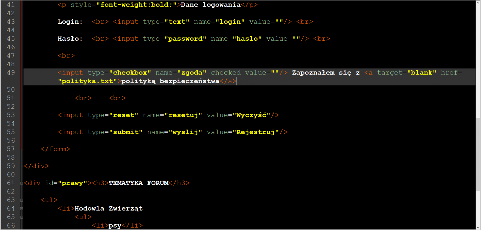The width and height of the screenshot is (481, 230).
Task: Collapse the ul block at line 63
Action: pyautogui.click(x=22, y=200)
